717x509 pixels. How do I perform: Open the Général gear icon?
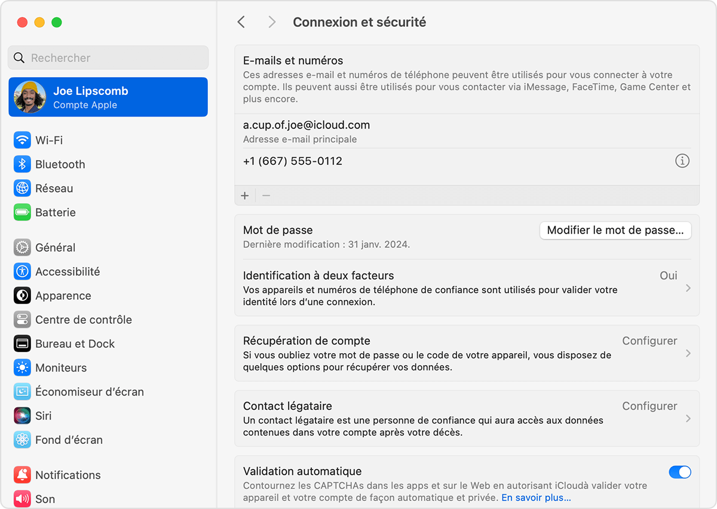click(x=22, y=247)
